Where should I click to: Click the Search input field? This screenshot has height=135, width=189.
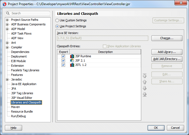pyautogui.click(x=28, y=13)
